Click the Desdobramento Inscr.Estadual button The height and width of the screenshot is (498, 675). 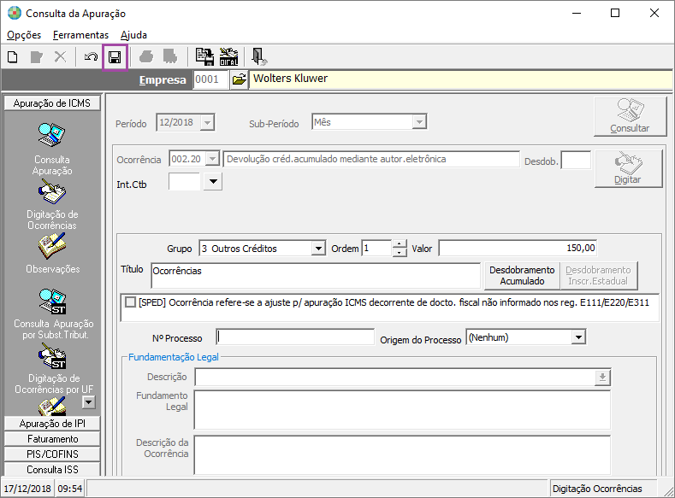598,275
